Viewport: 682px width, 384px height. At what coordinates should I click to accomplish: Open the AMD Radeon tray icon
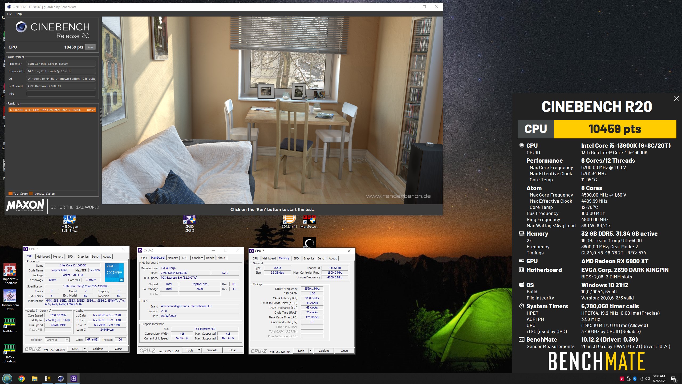click(622, 379)
